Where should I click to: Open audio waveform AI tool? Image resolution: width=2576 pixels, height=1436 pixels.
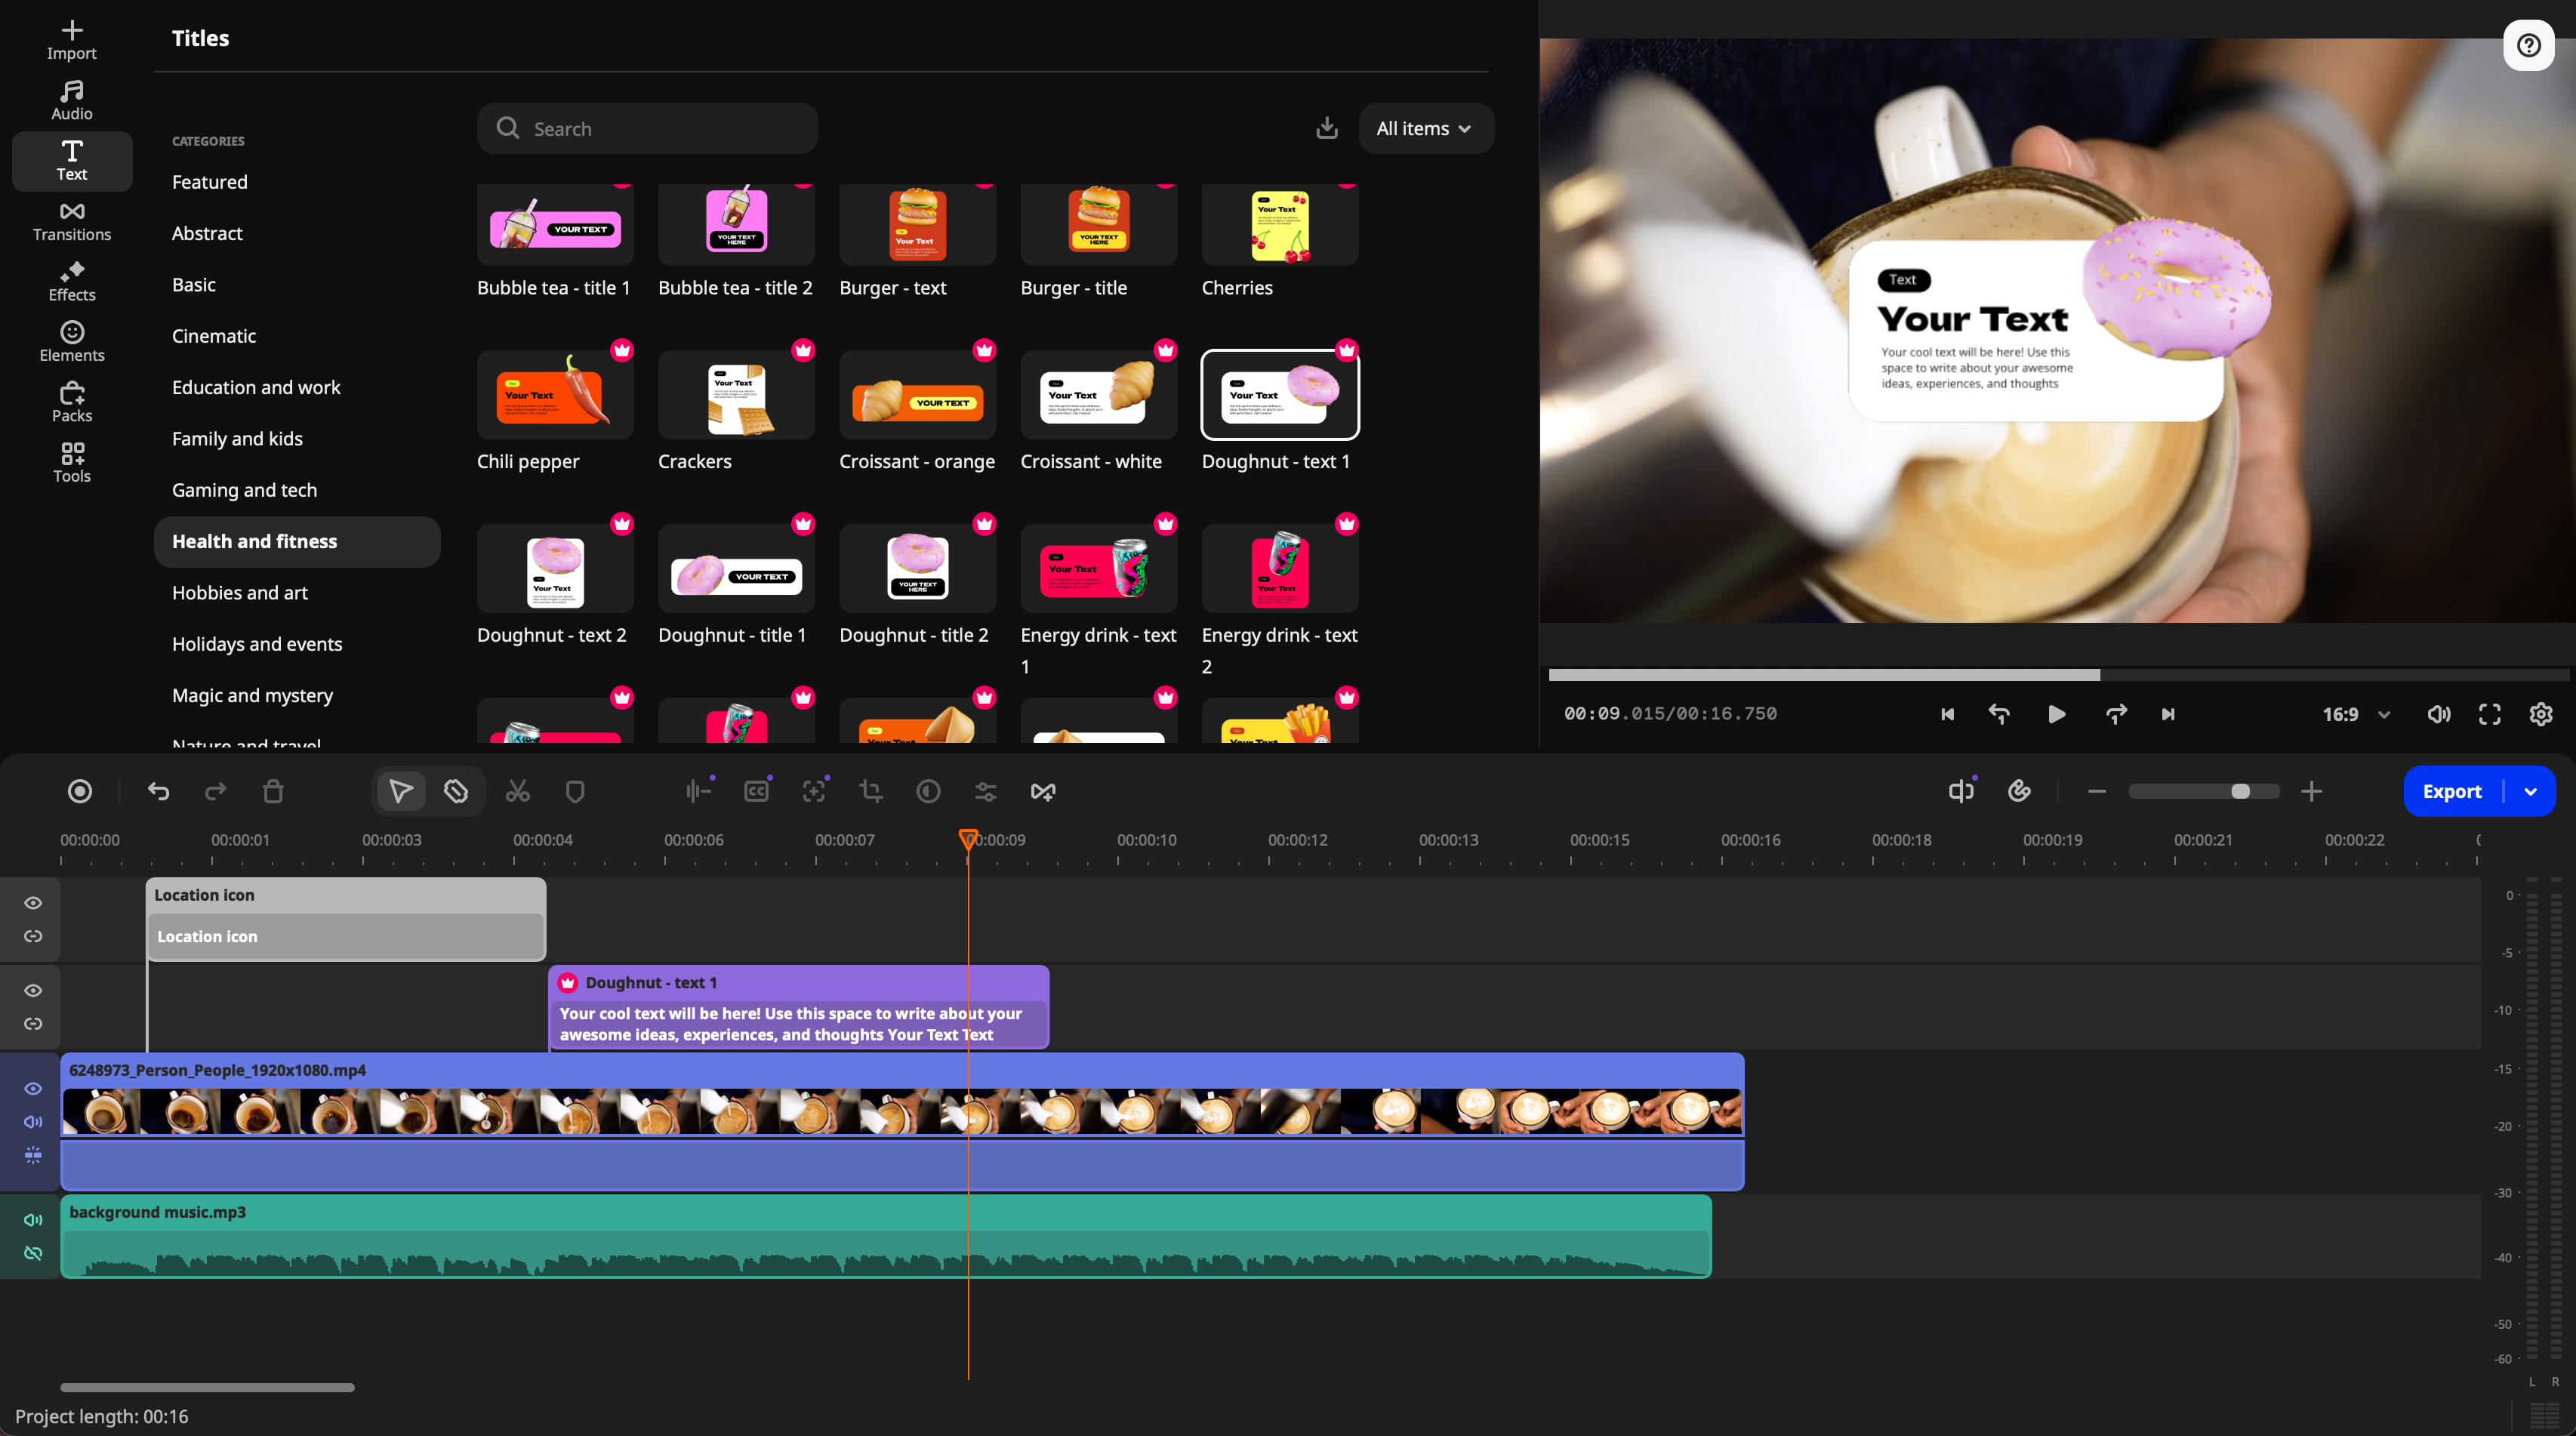pos(699,791)
